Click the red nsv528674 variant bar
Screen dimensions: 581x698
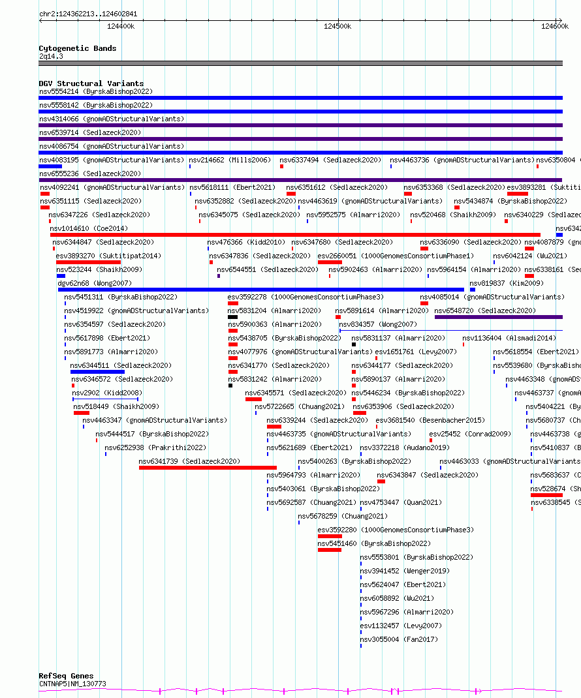pyautogui.click(x=546, y=495)
